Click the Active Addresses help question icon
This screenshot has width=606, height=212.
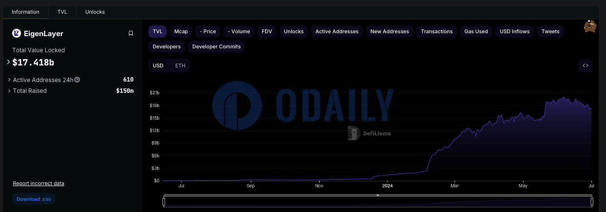77,80
